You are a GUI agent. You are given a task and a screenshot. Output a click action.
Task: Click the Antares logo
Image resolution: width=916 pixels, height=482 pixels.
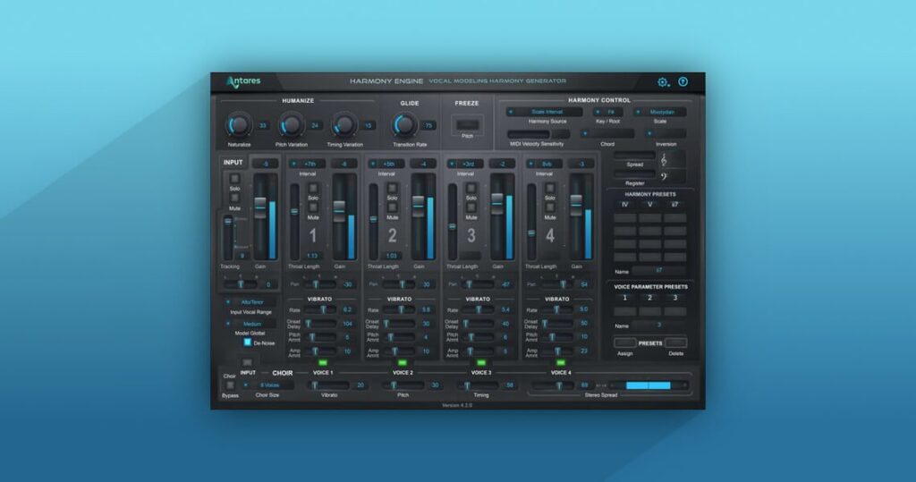tap(243, 81)
